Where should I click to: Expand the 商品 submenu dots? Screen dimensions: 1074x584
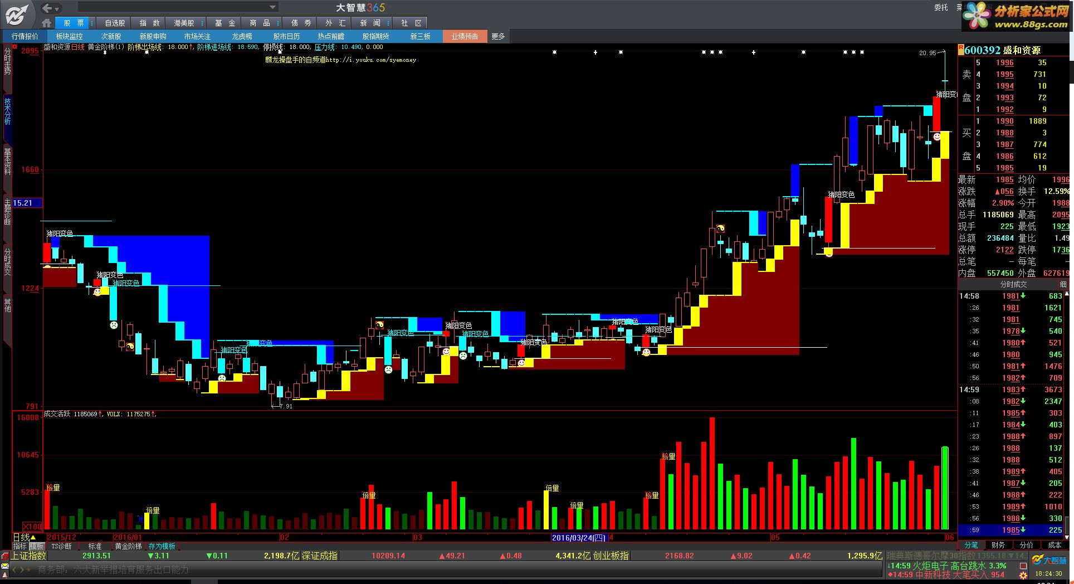[x=279, y=23]
